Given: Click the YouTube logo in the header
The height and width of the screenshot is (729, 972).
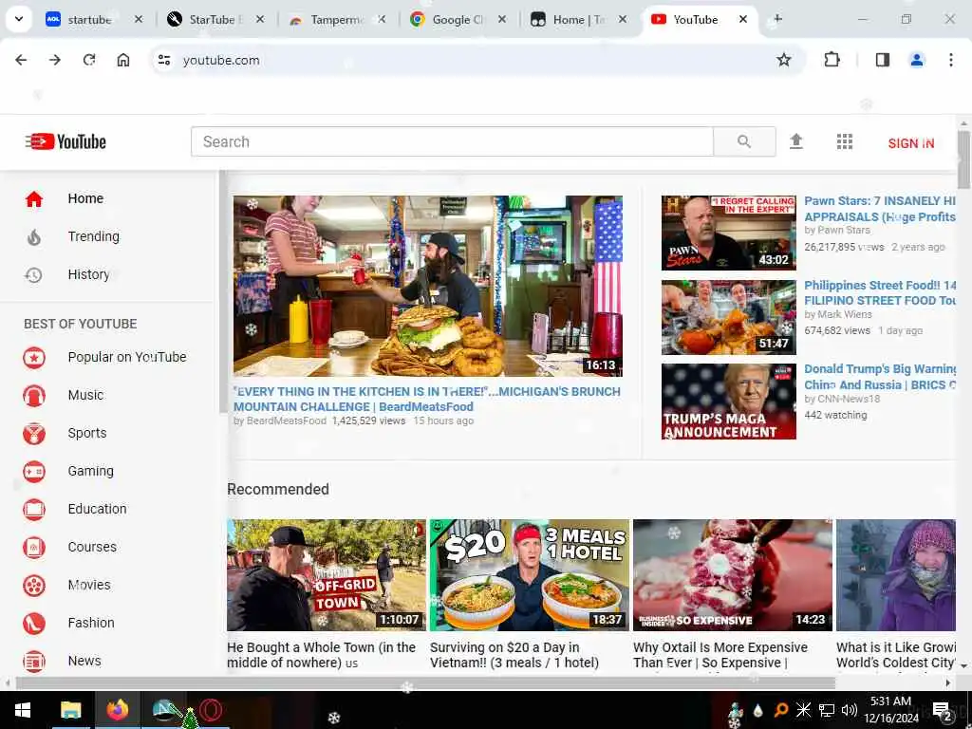Looking at the screenshot, I should pyautogui.click(x=65, y=142).
